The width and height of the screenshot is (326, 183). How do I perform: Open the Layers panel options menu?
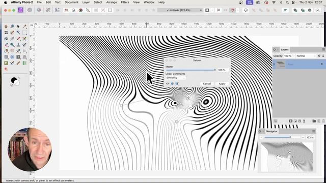(x=323, y=50)
